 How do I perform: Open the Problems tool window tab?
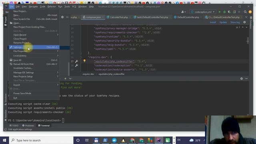(28, 126)
